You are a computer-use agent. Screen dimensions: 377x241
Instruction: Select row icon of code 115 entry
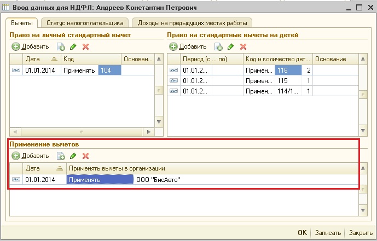(173, 81)
